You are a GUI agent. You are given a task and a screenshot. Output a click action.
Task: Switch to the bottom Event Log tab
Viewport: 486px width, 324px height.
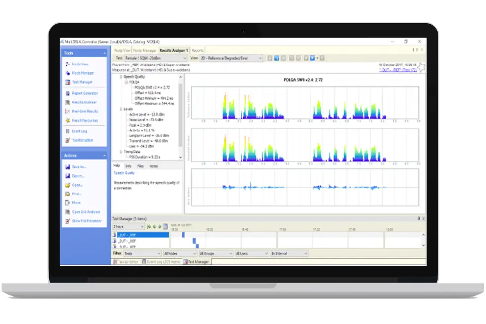pos(161,262)
